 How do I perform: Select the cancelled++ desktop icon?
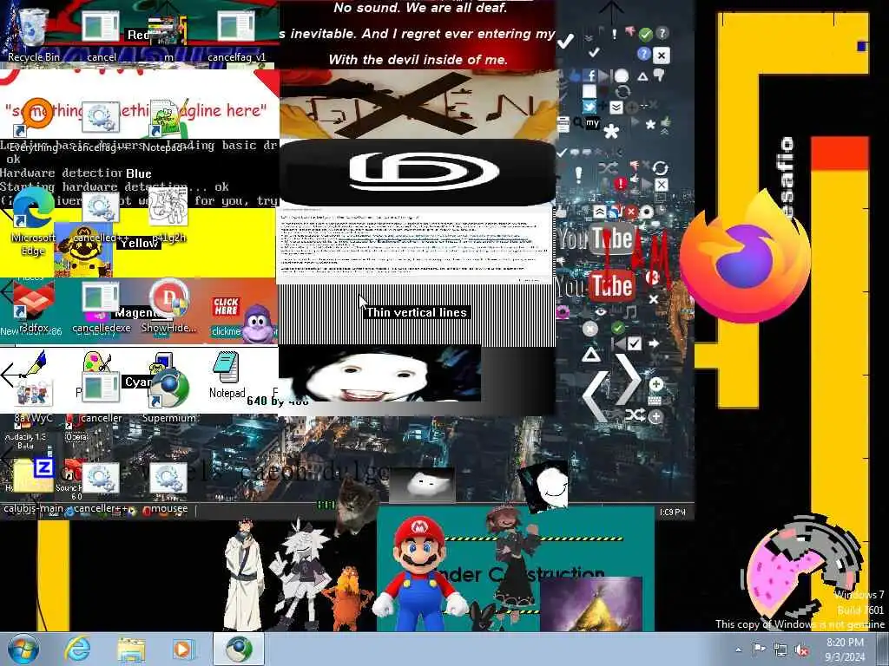101,216
